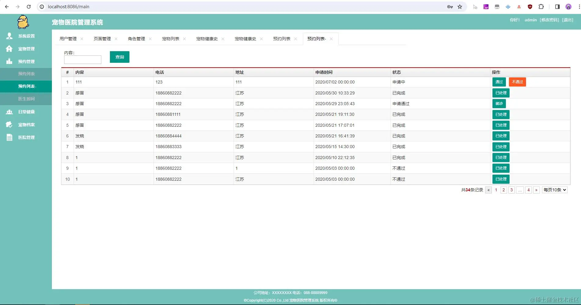The image size is (581, 305).
Task: Click the tag icon beside 宠物档案
Action: [x=9, y=125]
